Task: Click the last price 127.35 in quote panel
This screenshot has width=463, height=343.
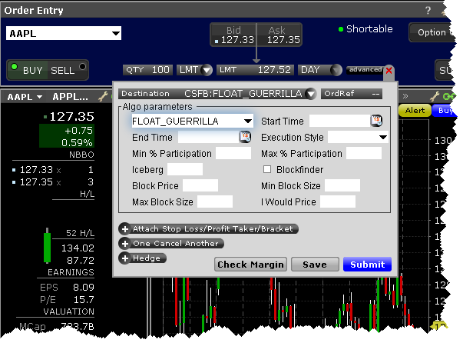Action: 71,116
